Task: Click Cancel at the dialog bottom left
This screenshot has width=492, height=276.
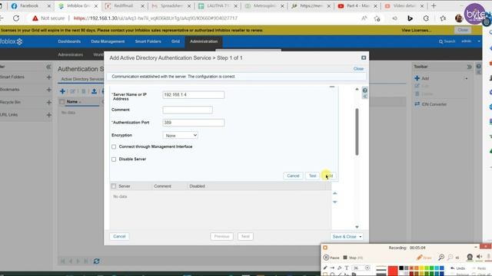Action: pyautogui.click(x=119, y=236)
